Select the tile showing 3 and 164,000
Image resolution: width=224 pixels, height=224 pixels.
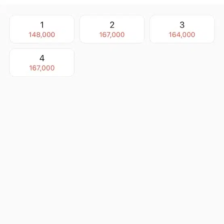[182, 29]
